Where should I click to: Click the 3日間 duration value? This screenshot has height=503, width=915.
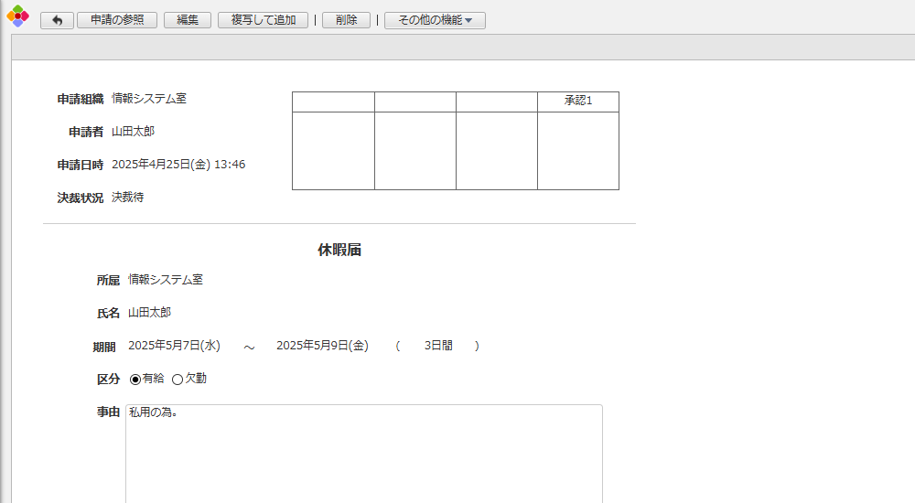(438, 346)
